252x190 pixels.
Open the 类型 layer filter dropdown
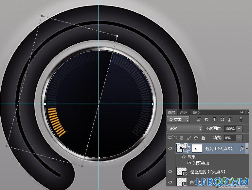point(178,119)
